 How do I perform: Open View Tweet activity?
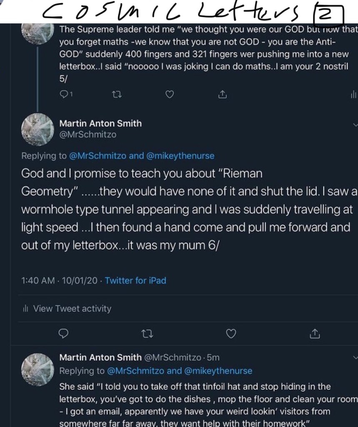point(72,309)
